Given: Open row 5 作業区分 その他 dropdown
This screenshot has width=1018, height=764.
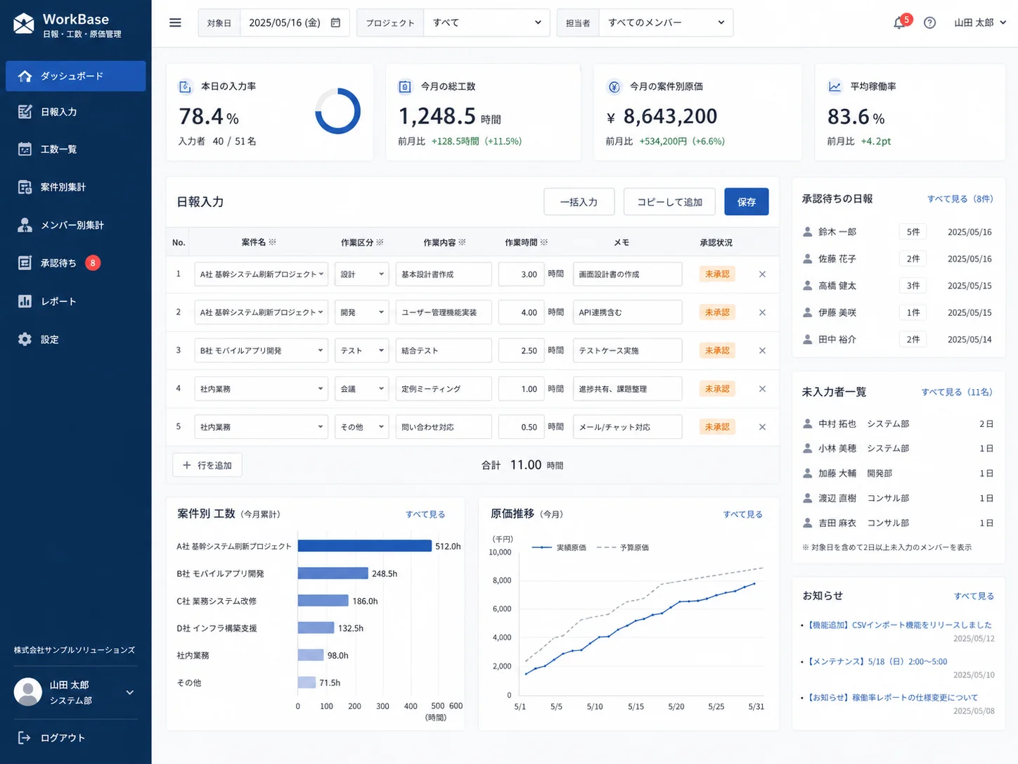Looking at the screenshot, I should (361, 427).
